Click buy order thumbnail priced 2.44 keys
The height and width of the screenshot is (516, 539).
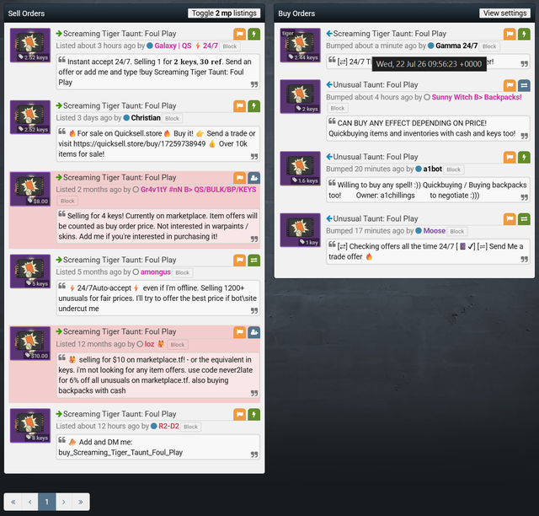[300, 45]
